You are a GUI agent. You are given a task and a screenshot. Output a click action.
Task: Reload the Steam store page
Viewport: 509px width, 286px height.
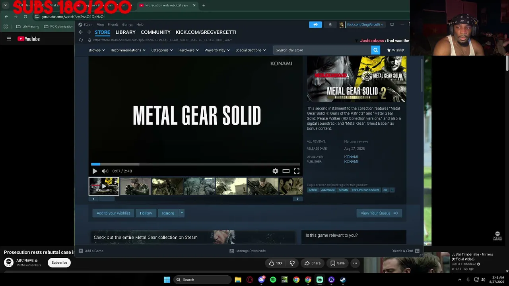point(81,40)
